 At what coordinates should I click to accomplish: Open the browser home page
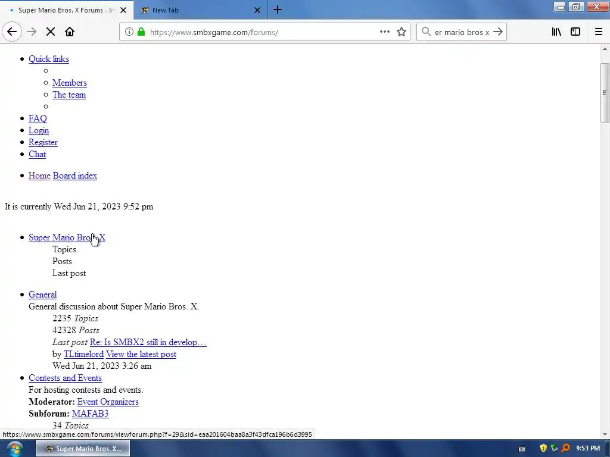click(x=70, y=32)
